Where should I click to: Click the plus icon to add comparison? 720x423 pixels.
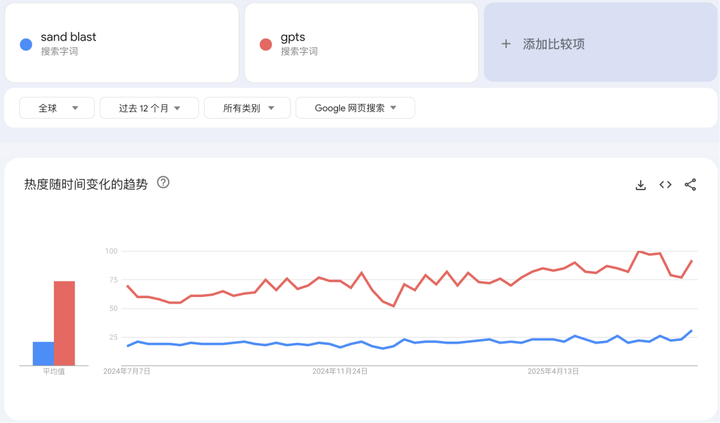pos(505,44)
